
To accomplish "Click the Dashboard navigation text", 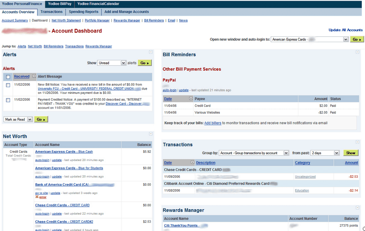I will tap(40, 20).
